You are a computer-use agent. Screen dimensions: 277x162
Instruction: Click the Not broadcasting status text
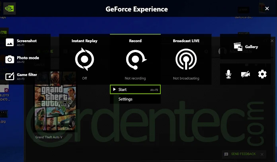pyautogui.click(x=186, y=78)
